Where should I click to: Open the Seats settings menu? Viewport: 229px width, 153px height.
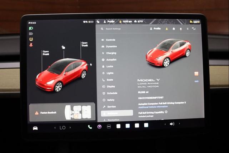point(108,80)
